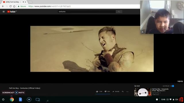The width and height of the screenshot is (184, 103).
Task: Collapse the webcam overlay with its arrow
Action: (x=143, y=32)
